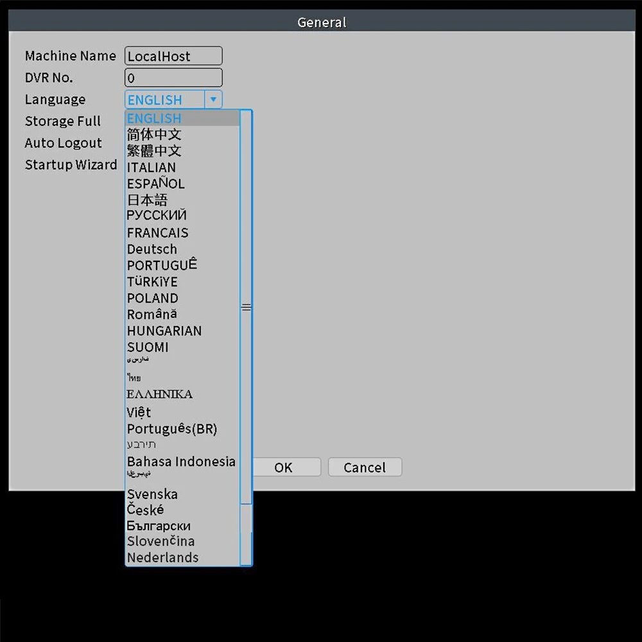Click the OK button
Screen dimensions: 642x642
283,467
